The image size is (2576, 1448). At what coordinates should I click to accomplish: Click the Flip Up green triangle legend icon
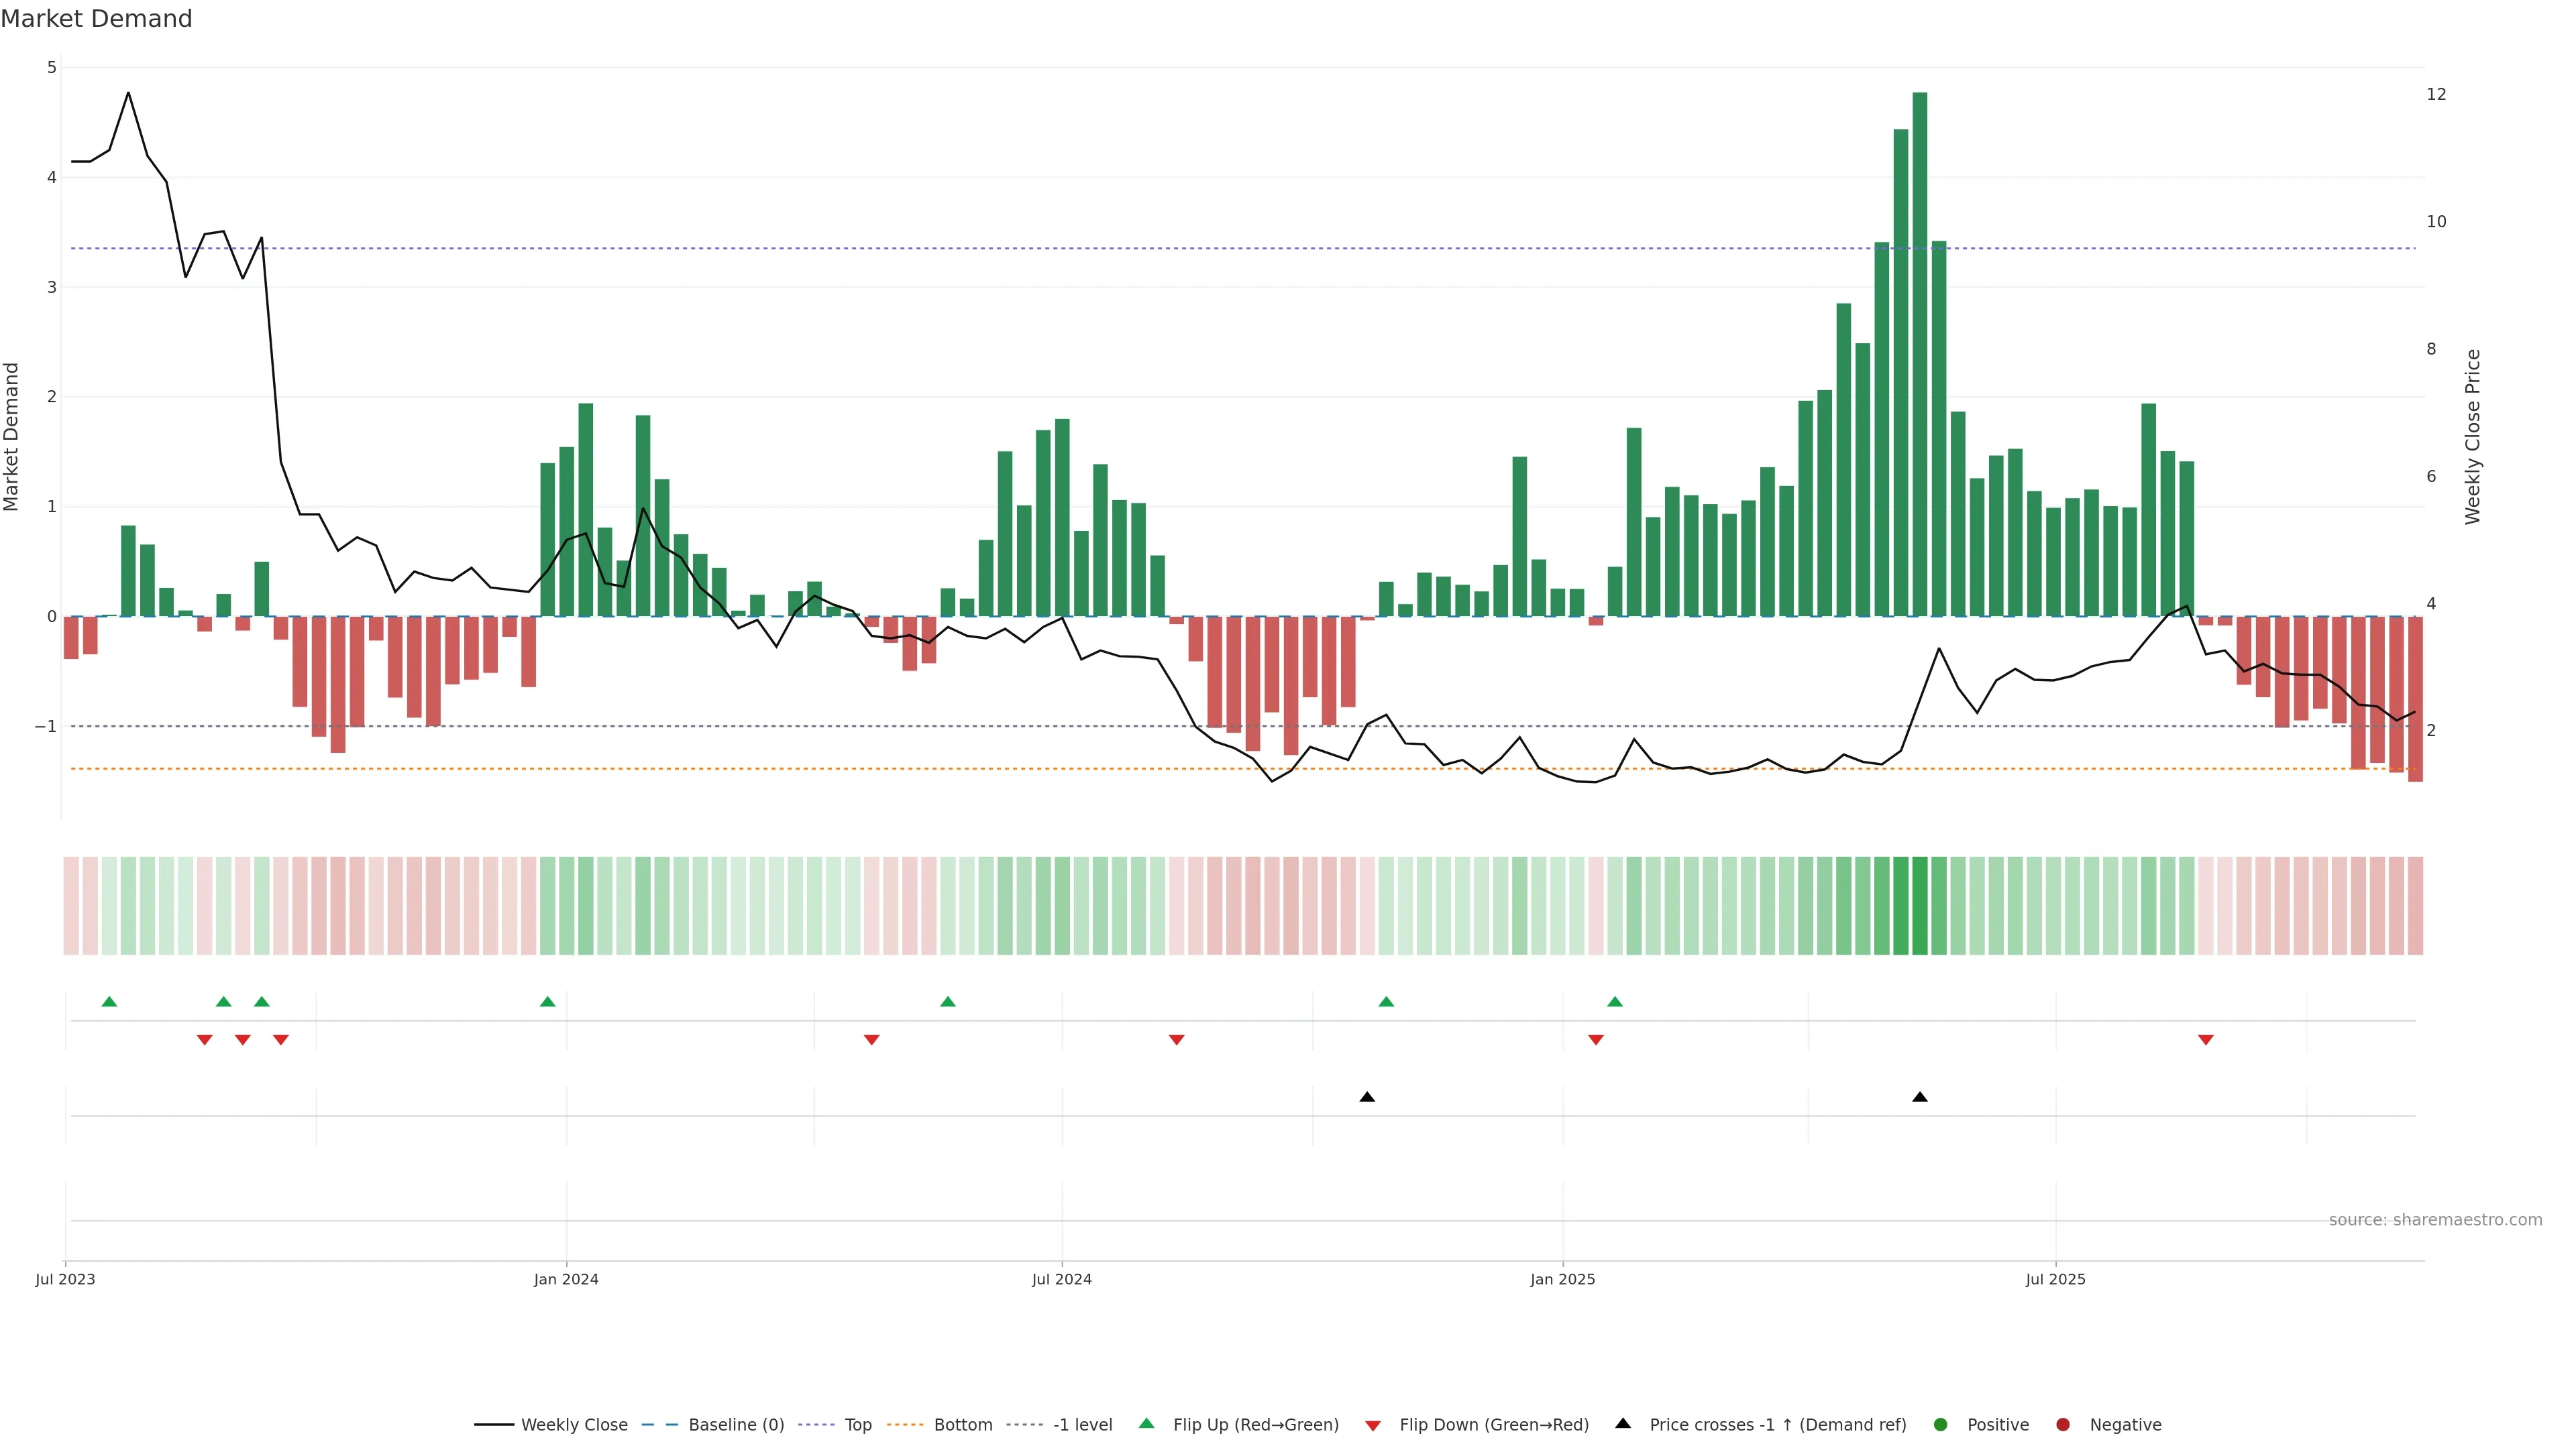tap(1146, 1423)
